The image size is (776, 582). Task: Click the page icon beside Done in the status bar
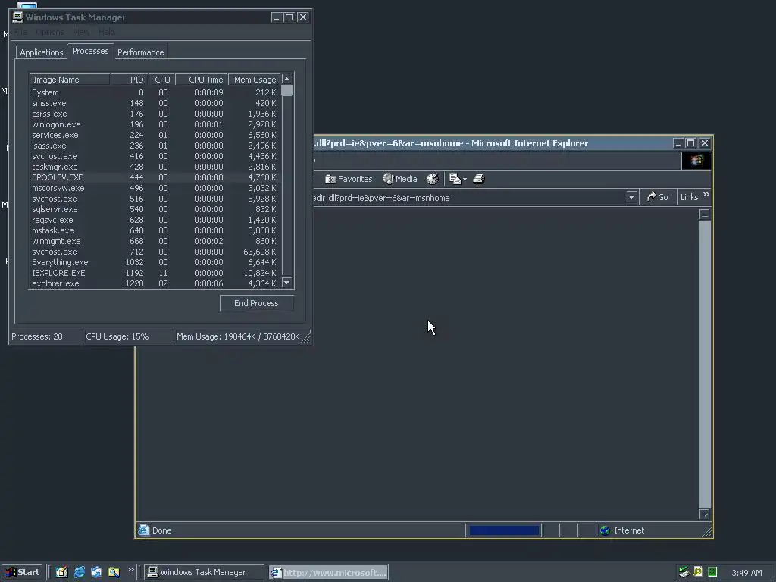(x=143, y=530)
